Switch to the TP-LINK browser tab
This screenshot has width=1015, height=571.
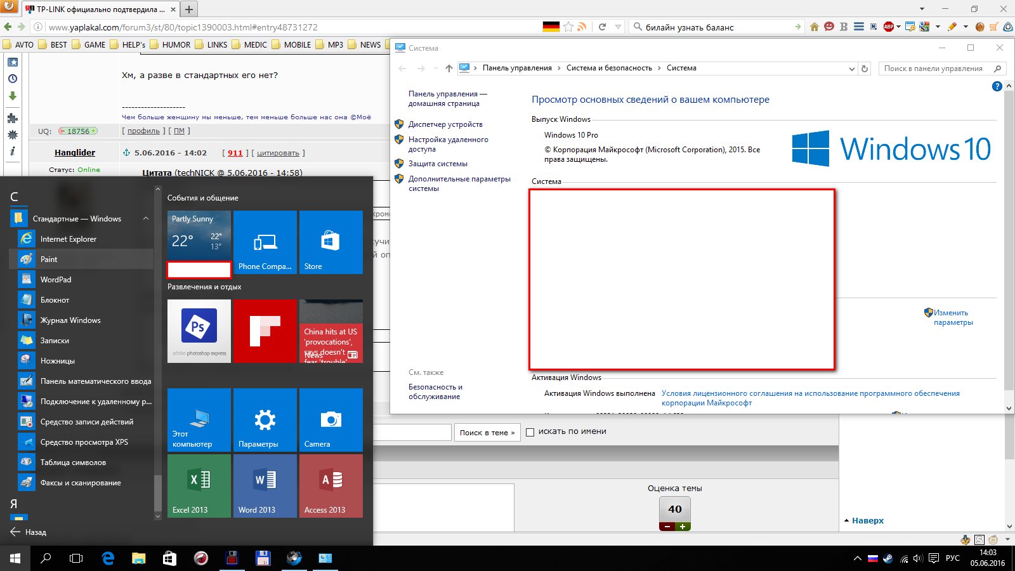click(101, 10)
